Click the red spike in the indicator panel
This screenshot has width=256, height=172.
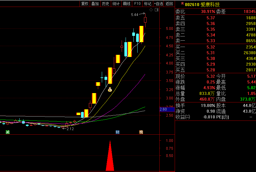point(110,156)
